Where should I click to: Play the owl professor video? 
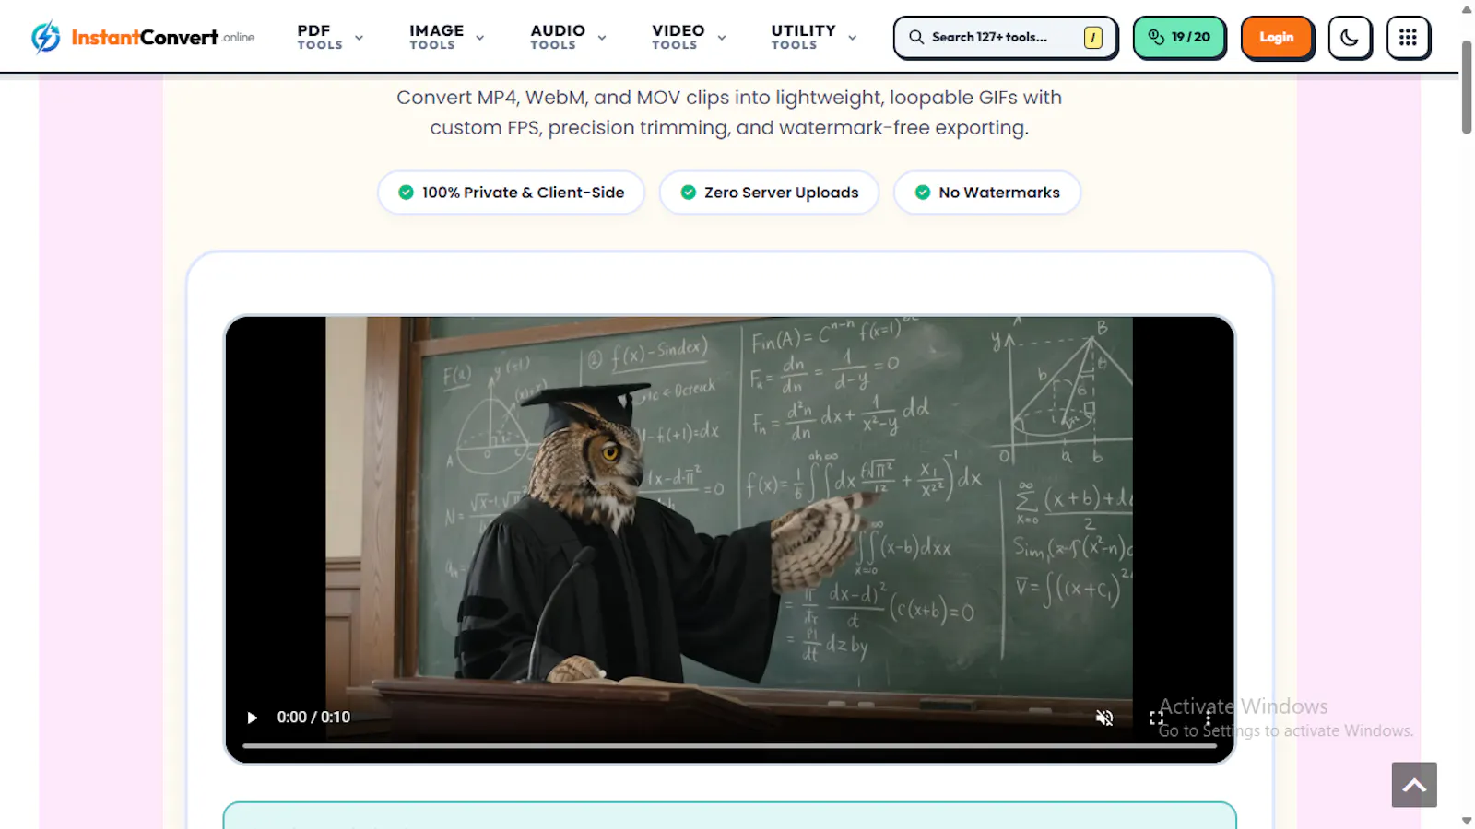coord(252,718)
